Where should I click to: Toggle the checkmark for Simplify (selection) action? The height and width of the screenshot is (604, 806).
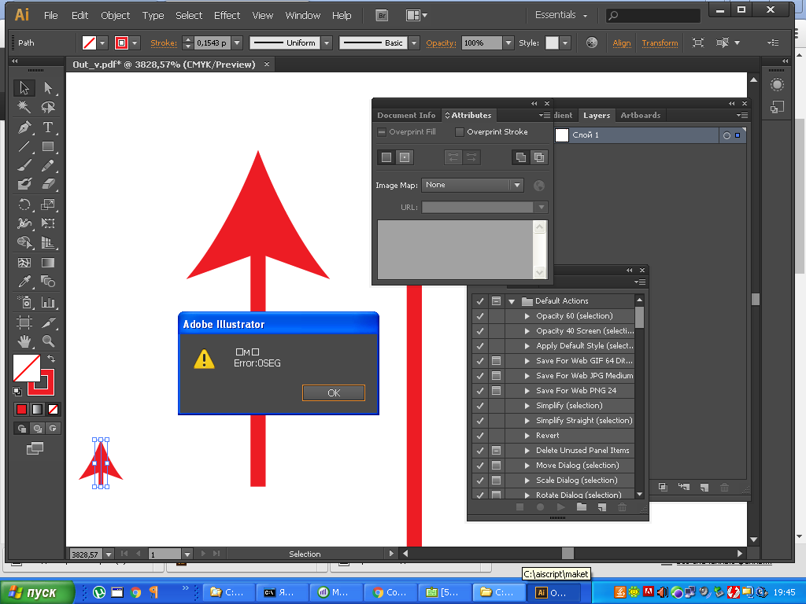480,406
